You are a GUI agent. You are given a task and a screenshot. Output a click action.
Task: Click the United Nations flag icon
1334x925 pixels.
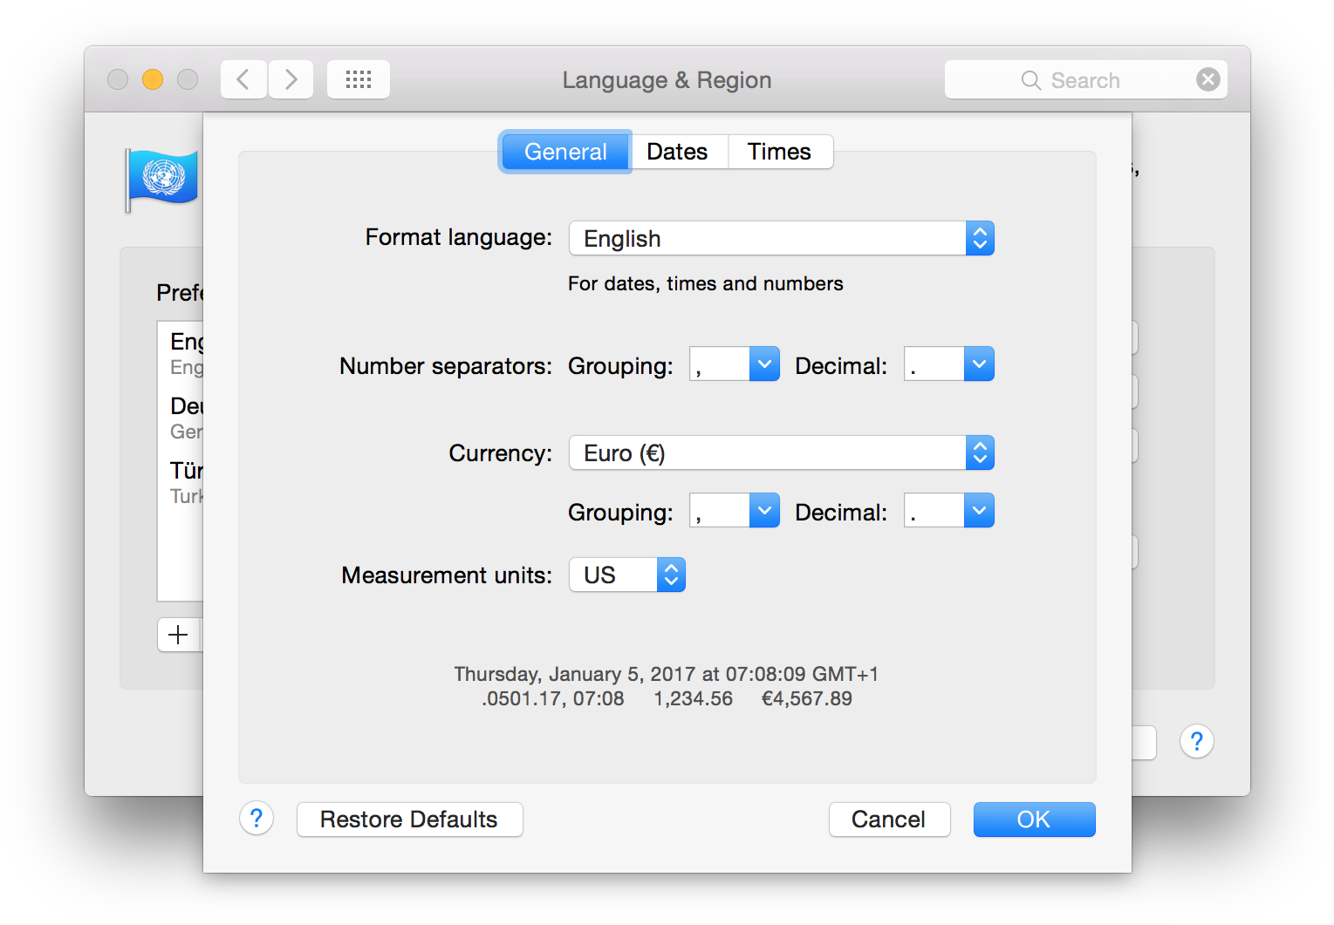pyautogui.click(x=162, y=179)
